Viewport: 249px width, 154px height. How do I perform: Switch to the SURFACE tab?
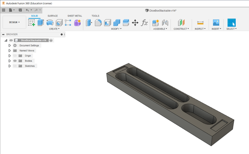pos(53,16)
